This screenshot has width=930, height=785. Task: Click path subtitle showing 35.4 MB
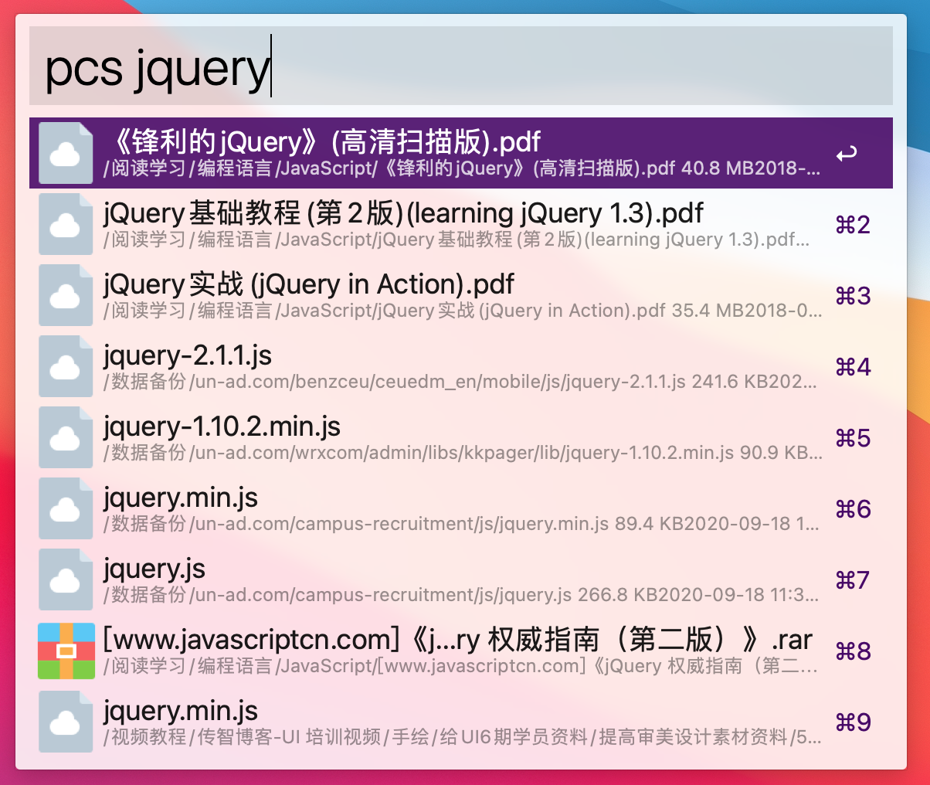(463, 311)
